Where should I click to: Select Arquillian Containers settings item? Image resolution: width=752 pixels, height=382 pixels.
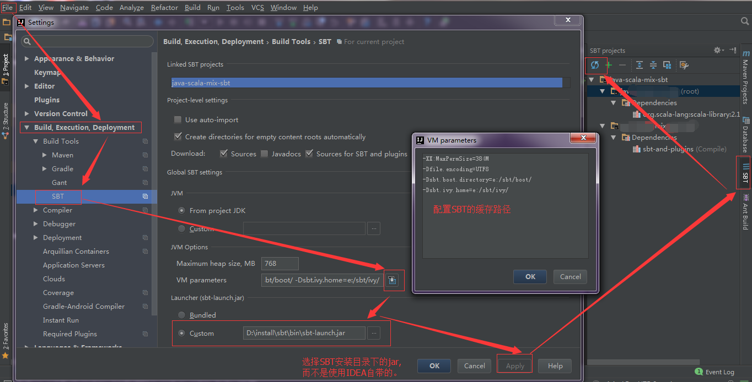tap(76, 252)
